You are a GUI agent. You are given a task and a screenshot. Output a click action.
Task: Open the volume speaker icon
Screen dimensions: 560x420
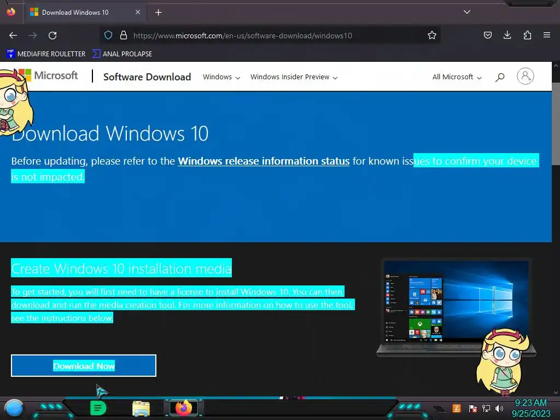click(x=499, y=408)
